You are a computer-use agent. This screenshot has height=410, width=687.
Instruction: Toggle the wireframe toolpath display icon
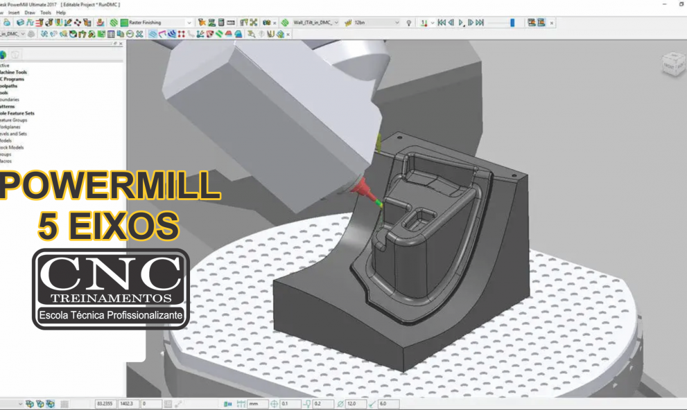153,34
